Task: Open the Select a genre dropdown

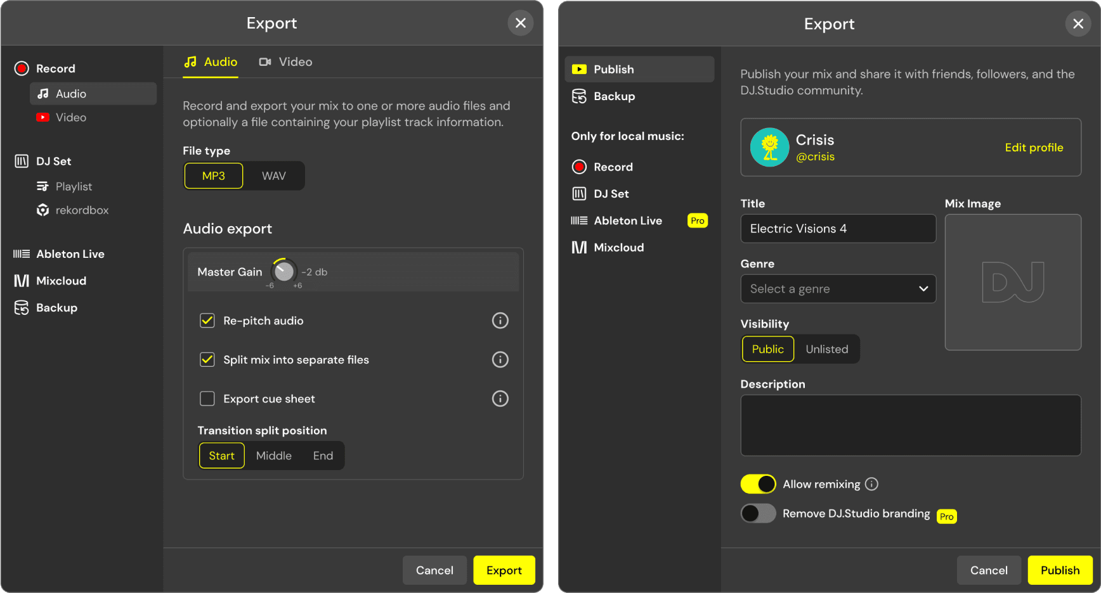Action: [x=838, y=289]
